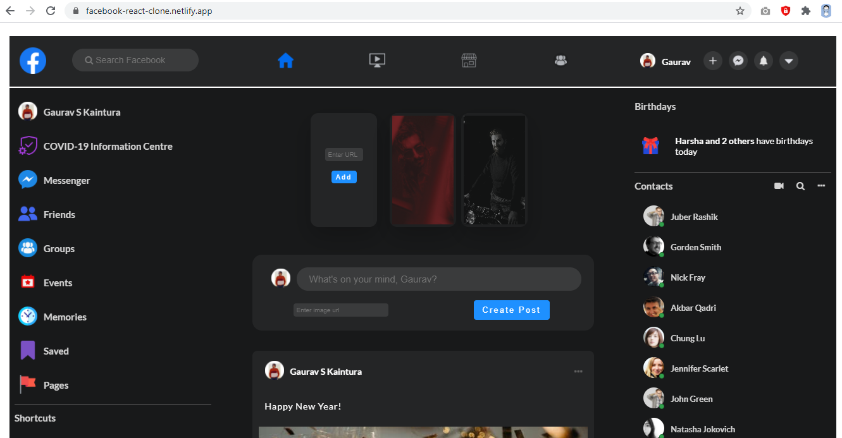The width and height of the screenshot is (842, 438).
Task: Bookmark this page with star icon
Action: 740,11
